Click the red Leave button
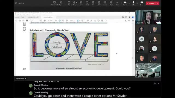175x98 pixels. tap(151, 3)
